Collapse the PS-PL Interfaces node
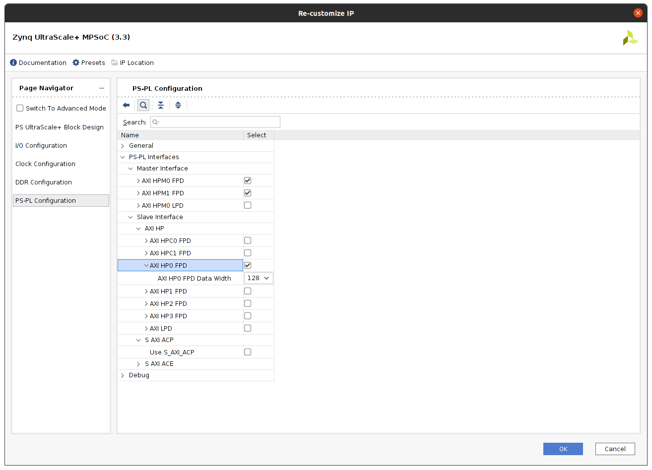The image size is (652, 470). click(123, 157)
